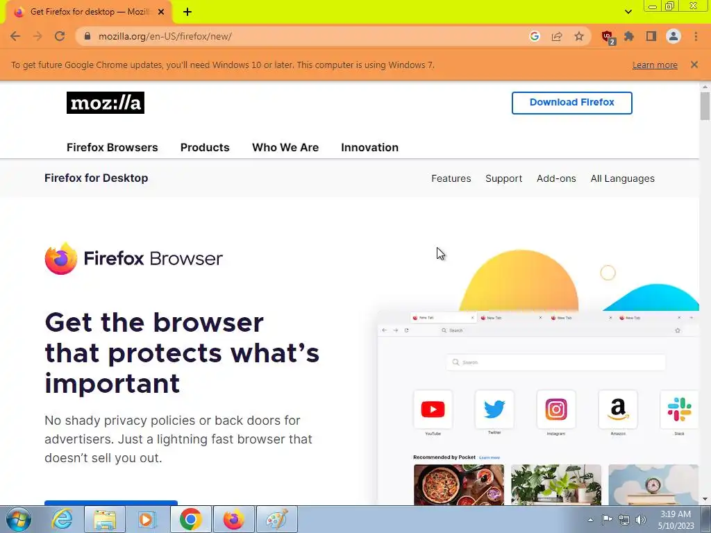
Task: Open a new tab with the plus button
Action: point(187,12)
